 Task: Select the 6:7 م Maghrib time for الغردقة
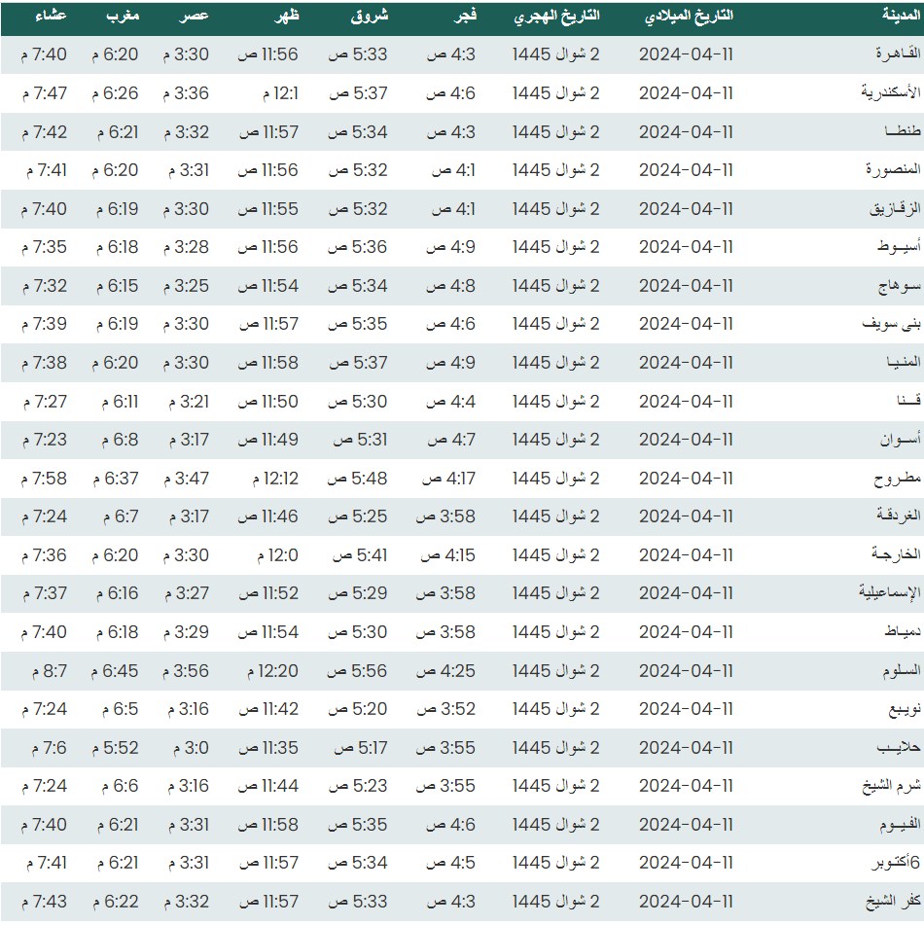tap(117, 516)
